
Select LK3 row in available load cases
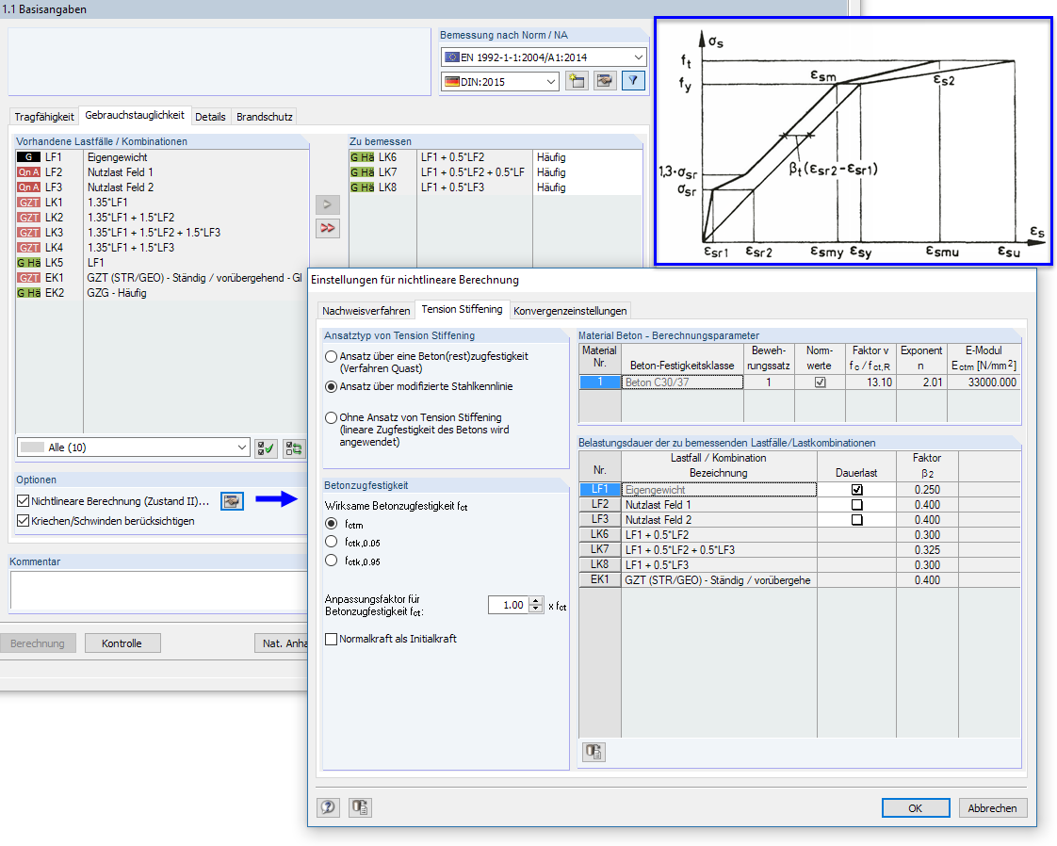tap(162, 233)
